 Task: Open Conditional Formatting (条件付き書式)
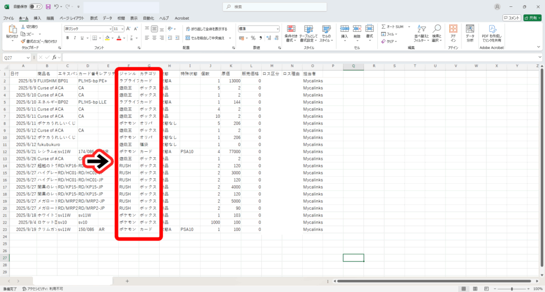tap(290, 32)
